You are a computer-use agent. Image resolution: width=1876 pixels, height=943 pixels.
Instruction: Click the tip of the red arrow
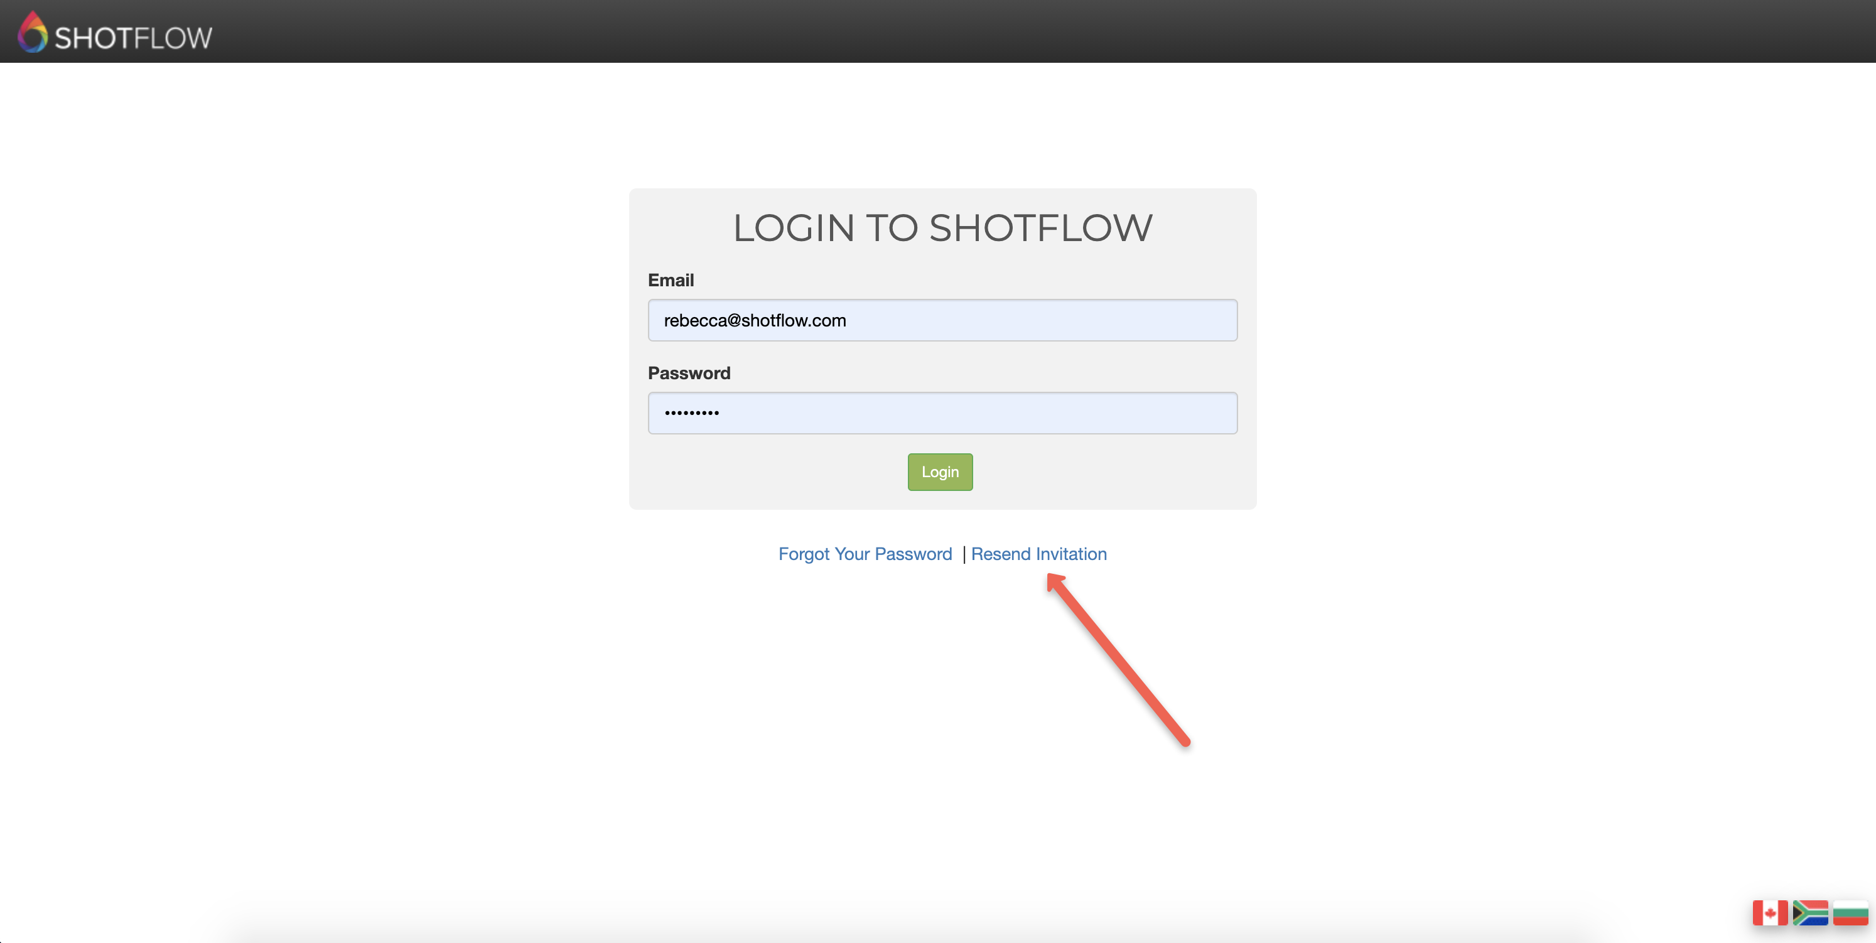(x=1051, y=578)
